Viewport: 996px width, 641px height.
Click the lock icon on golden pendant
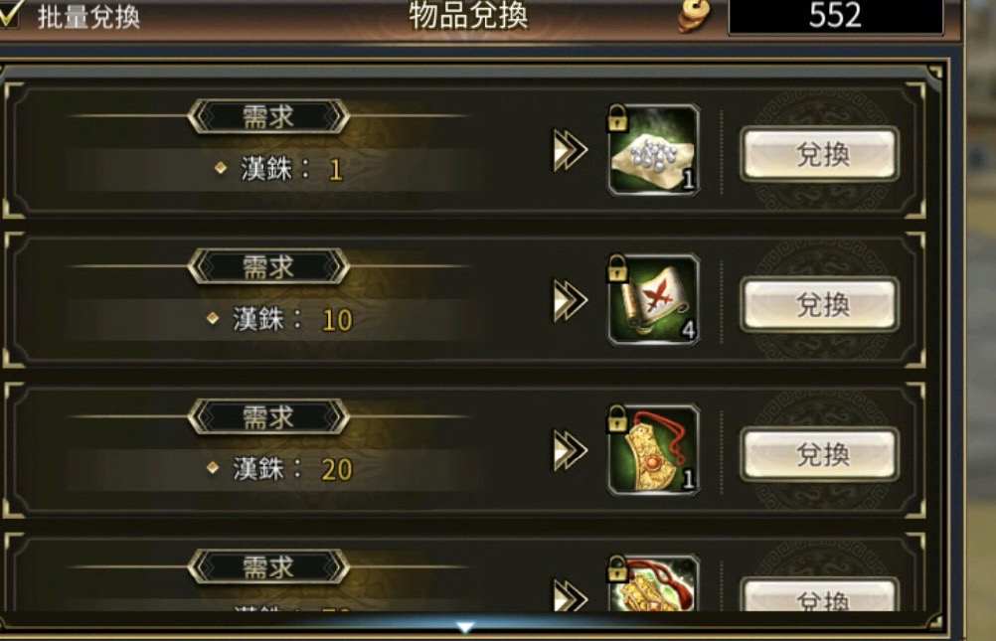pyautogui.click(x=617, y=417)
